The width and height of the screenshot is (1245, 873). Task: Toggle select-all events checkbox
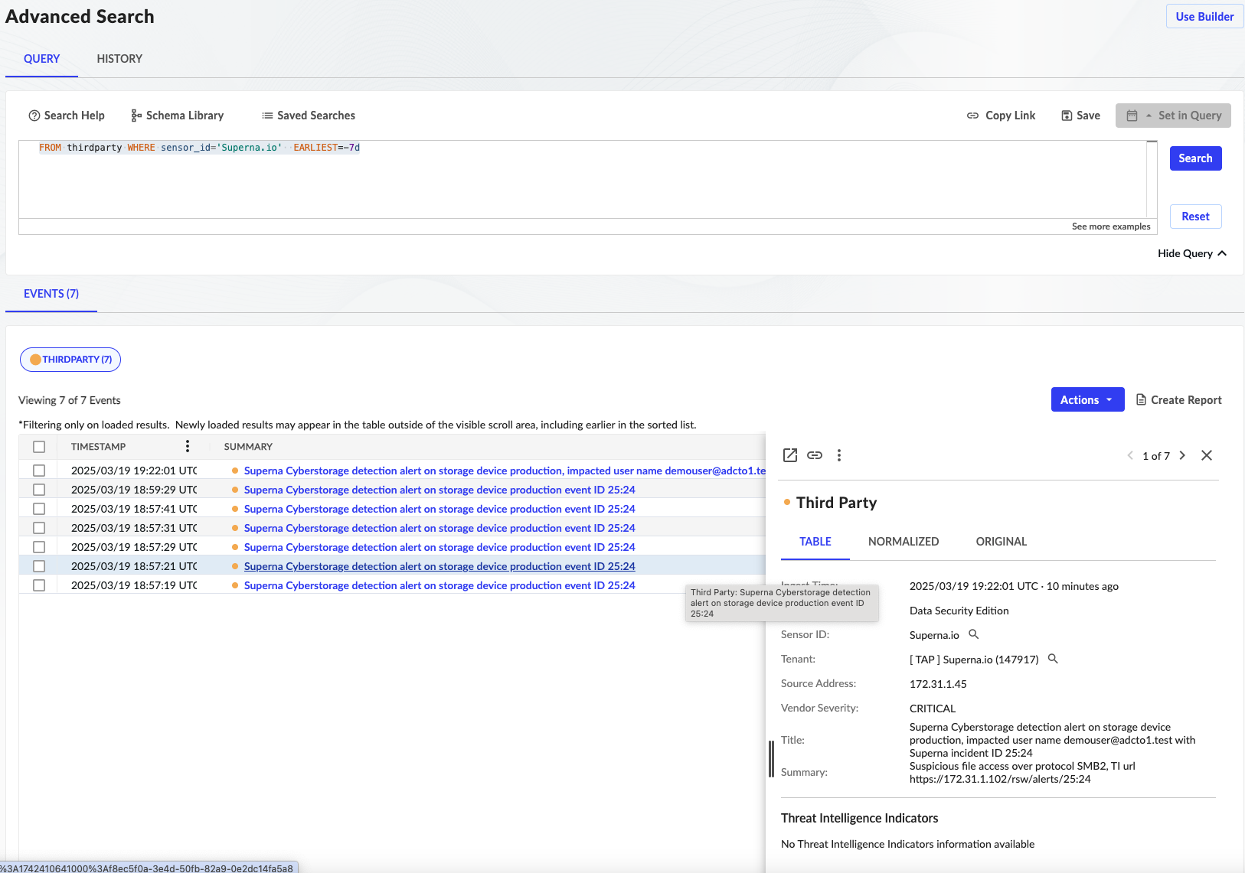(39, 447)
